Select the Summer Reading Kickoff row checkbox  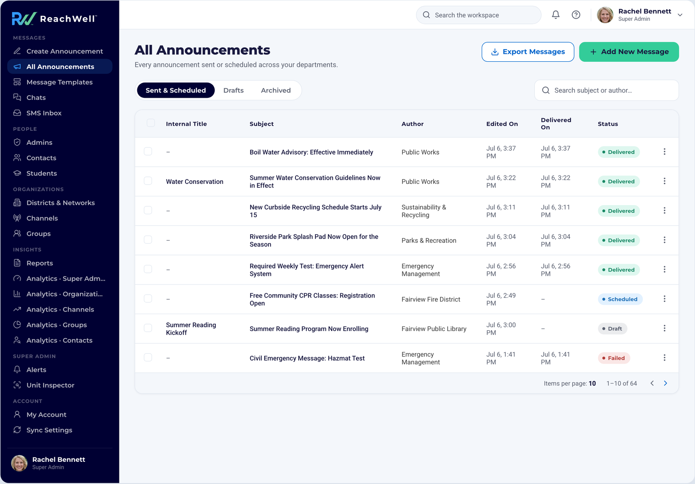(148, 328)
